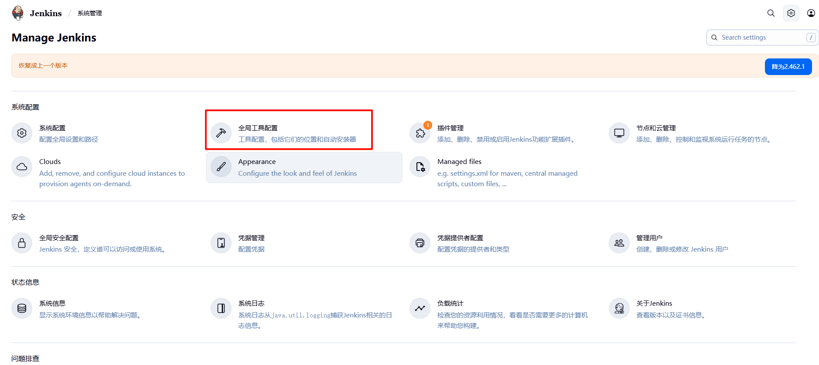Open the 关于Jenkins about page
The height and width of the screenshot is (365, 819).
click(654, 303)
